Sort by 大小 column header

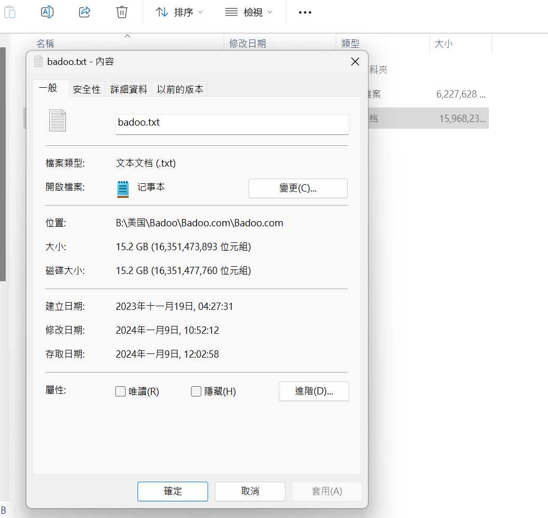(444, 44)
